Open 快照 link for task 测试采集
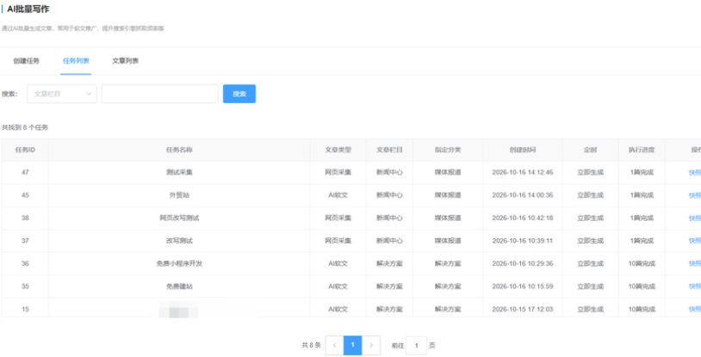This screenshot has height=357, width=701. 695,172
